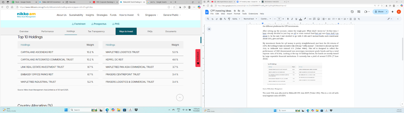Open the Gemini sparkle icon in Docs
This screenshot has height=113, width=404.
(x=392, y=12)
